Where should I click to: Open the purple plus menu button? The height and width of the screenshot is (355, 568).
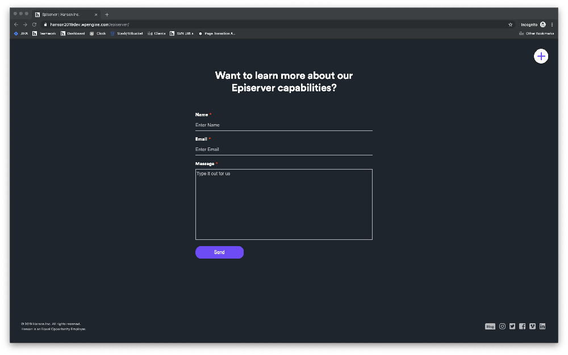coord(541,56)
